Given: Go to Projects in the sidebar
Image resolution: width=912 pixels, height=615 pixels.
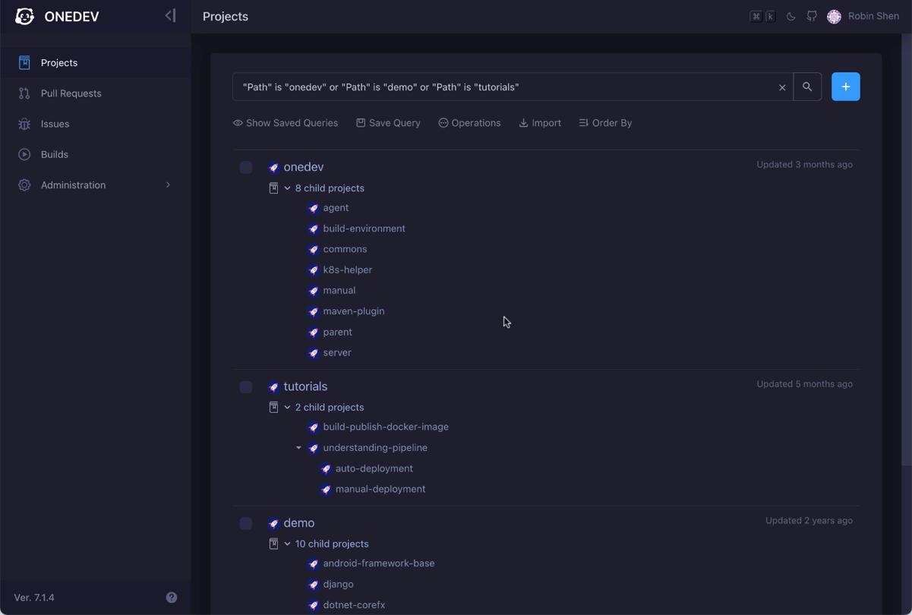Looking at the screenshot, I should click(96, 63).
